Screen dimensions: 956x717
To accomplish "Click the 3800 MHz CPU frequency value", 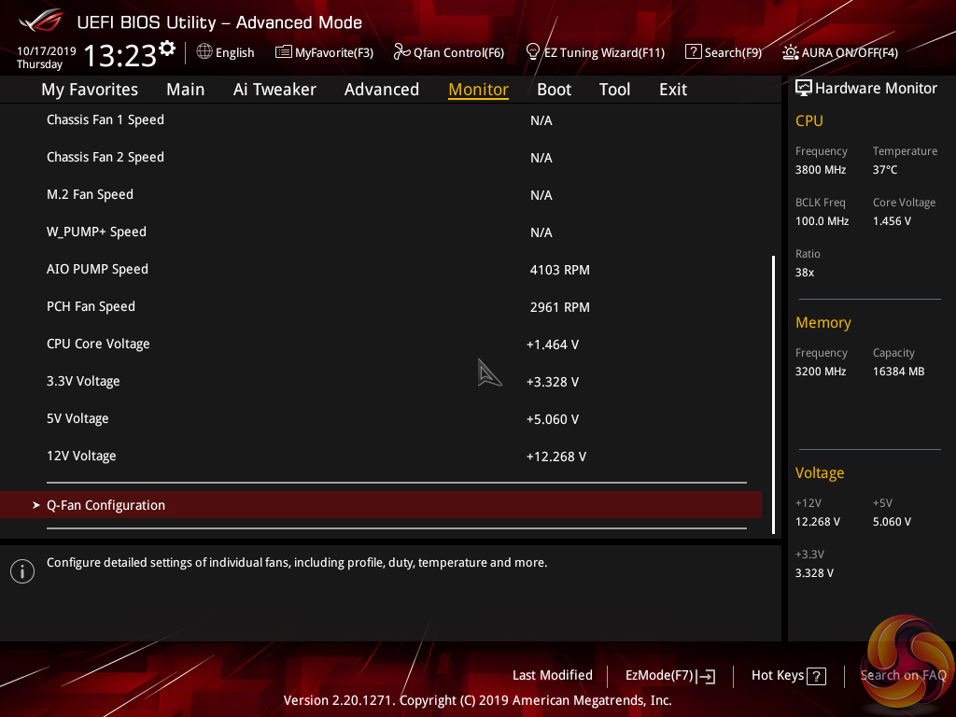I will (821, 170).
